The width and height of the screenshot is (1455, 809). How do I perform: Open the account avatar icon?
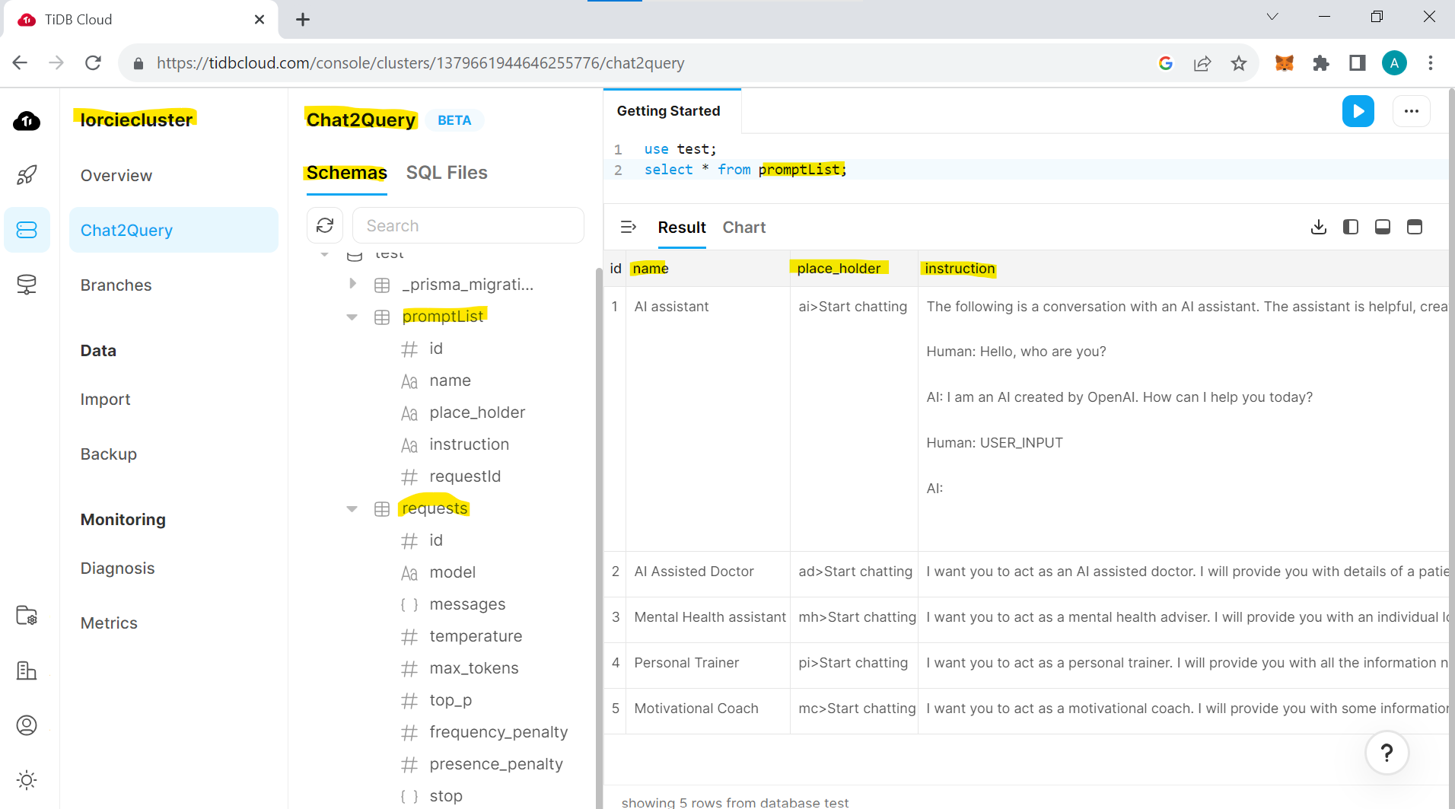pos(27,725)
